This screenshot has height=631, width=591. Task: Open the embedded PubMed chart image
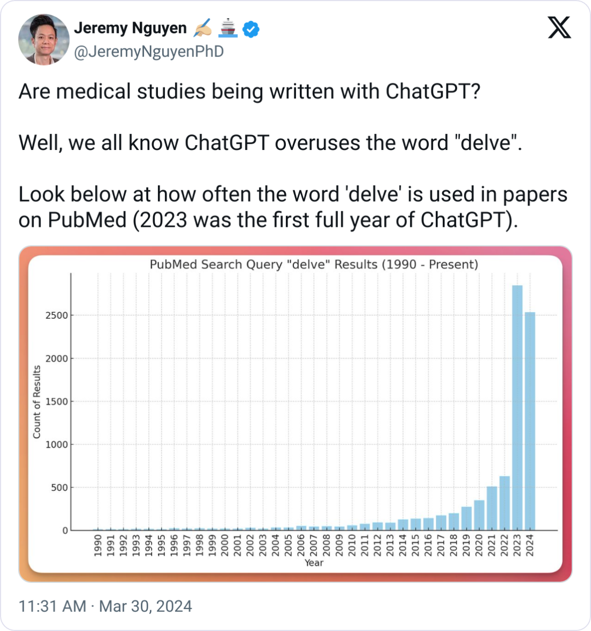point(295,414)
